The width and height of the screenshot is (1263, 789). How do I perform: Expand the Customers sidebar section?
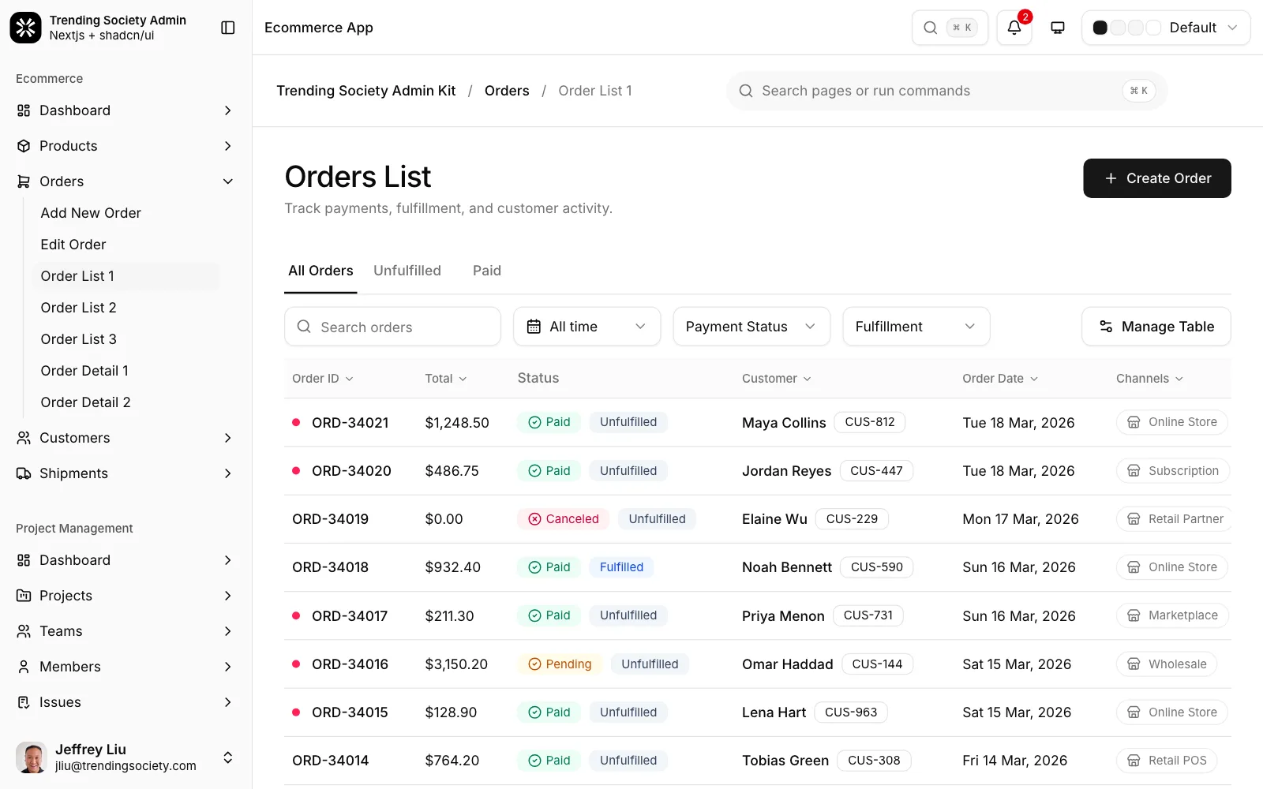(228, 438)
